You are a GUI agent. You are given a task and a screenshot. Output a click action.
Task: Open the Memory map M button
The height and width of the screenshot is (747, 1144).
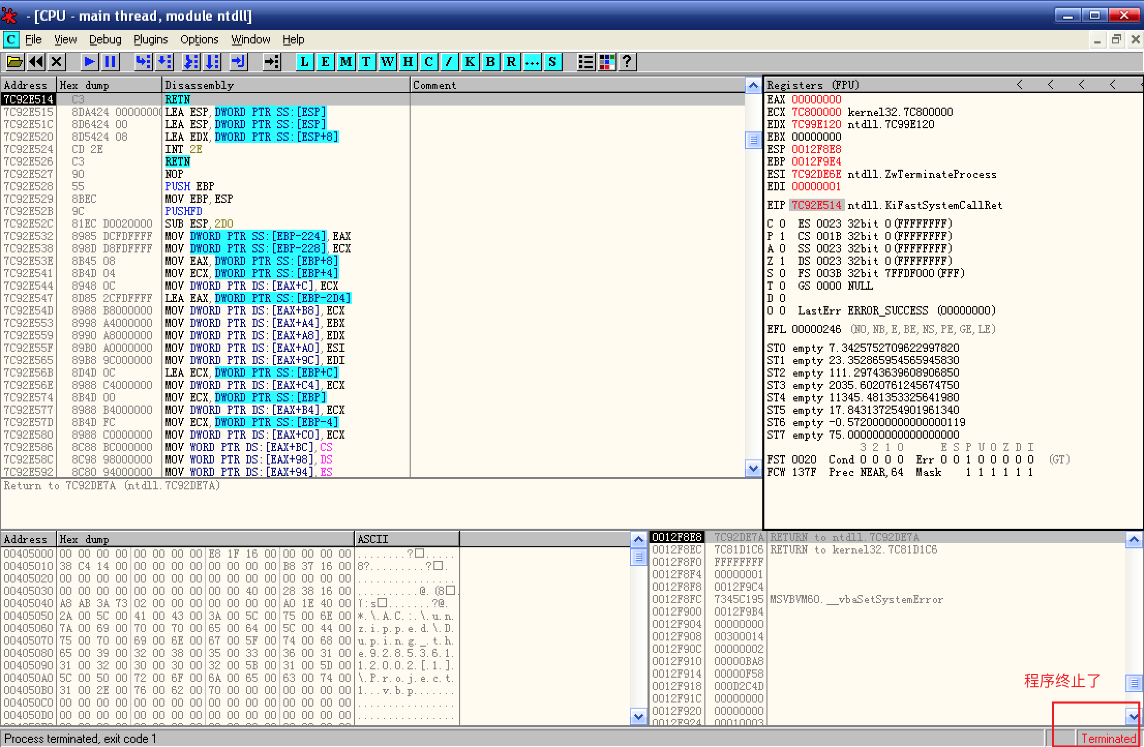pyautogui.click(x=345, y=62)
